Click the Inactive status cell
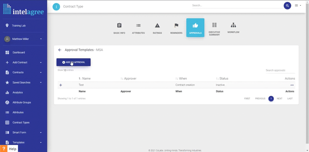309x152 pixels. pyautogui.click(x=220, y=85)
